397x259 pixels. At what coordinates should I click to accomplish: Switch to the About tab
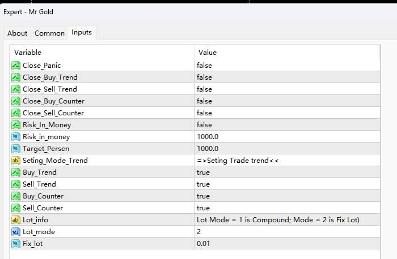18,33
